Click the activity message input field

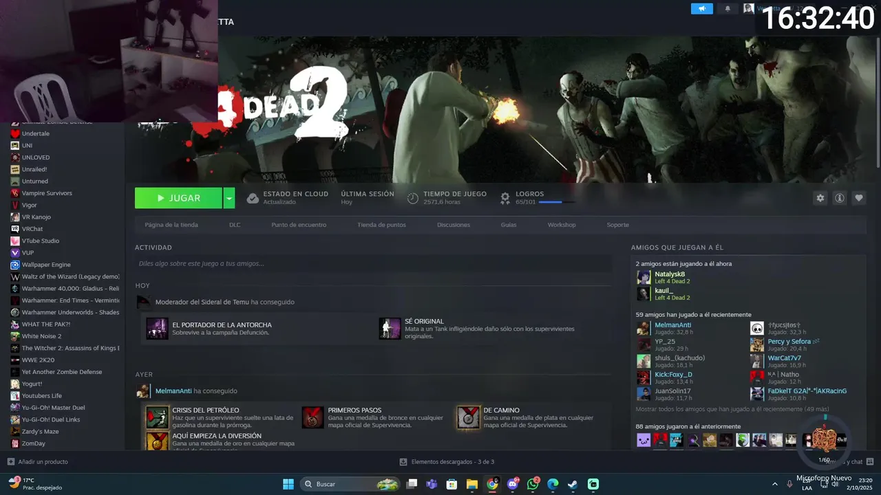click(373, 263)
